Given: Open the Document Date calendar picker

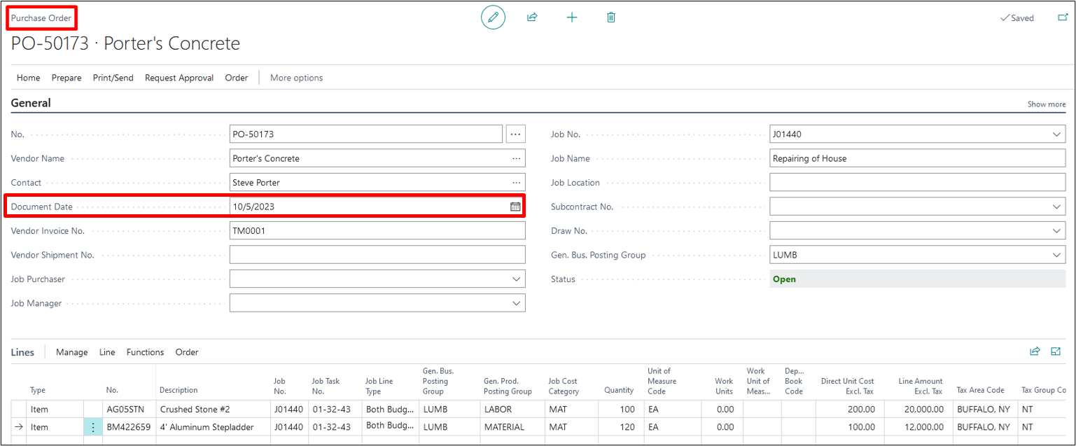Looking at the screenshot, I should pyautogui.click(x=515, y=207).
